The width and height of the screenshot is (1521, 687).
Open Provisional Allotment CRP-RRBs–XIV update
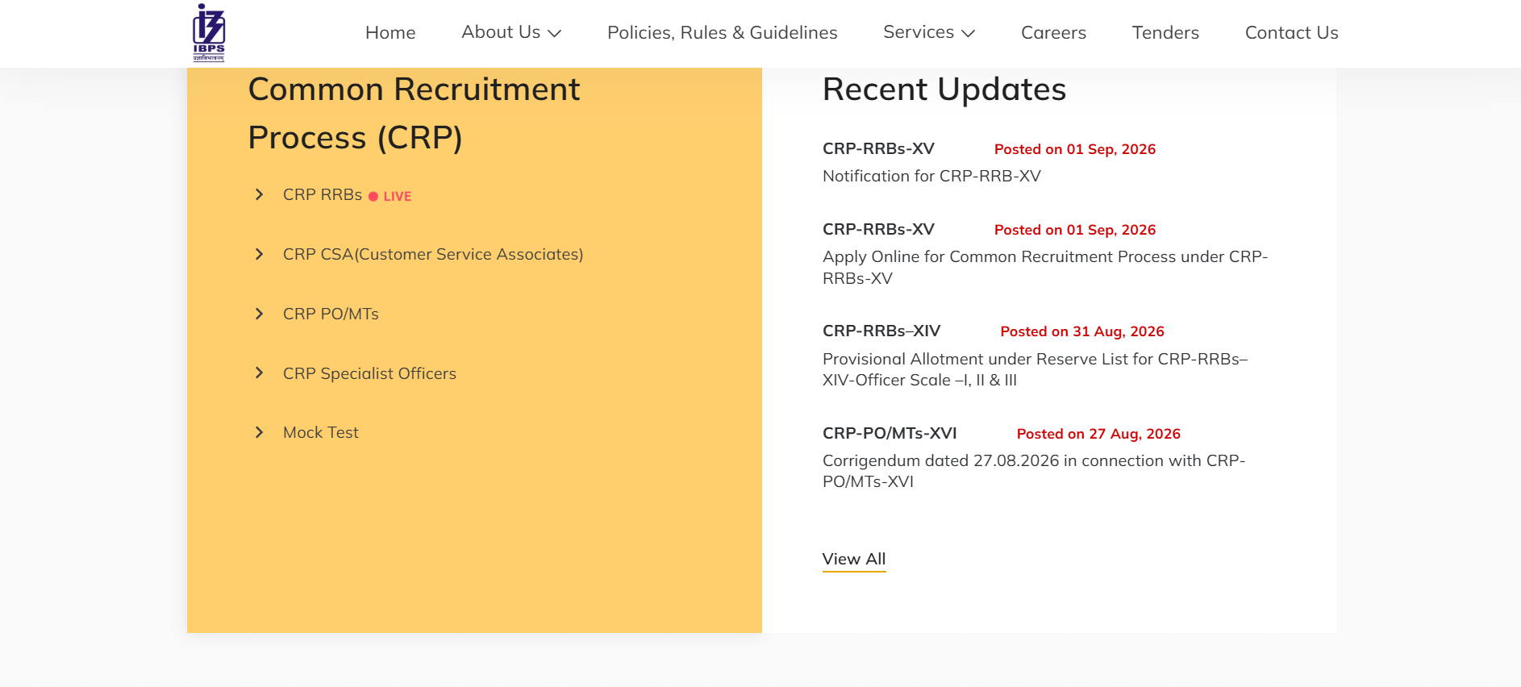point(1036,369)
